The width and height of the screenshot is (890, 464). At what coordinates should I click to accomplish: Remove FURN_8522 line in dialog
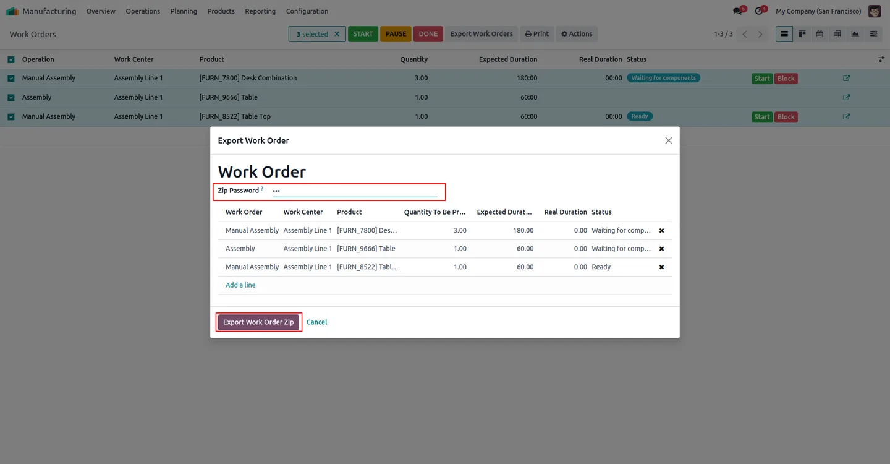(x=661, y=267)
